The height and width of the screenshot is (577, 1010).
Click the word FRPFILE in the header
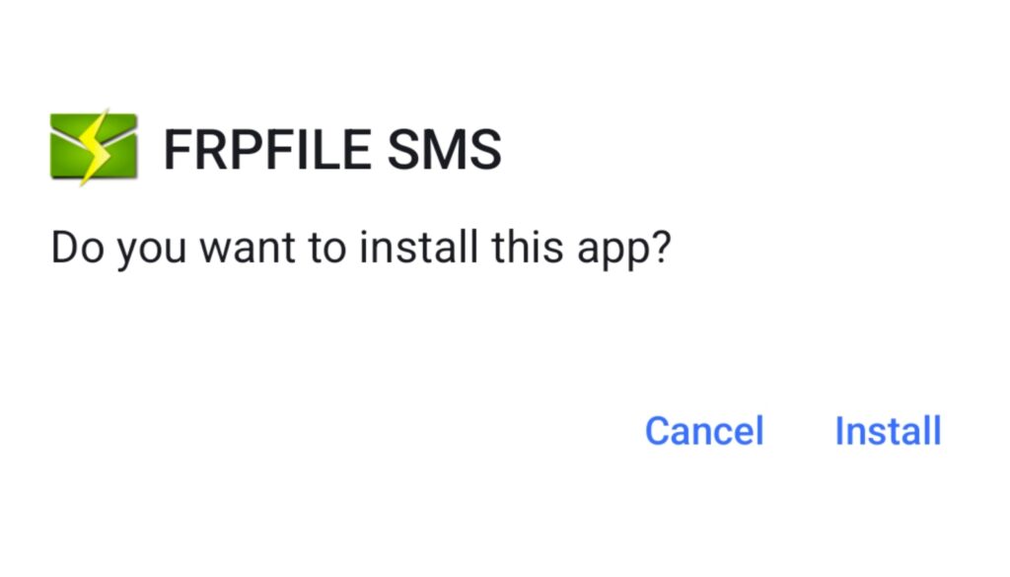pyautogui.click(x=267, y=149)
